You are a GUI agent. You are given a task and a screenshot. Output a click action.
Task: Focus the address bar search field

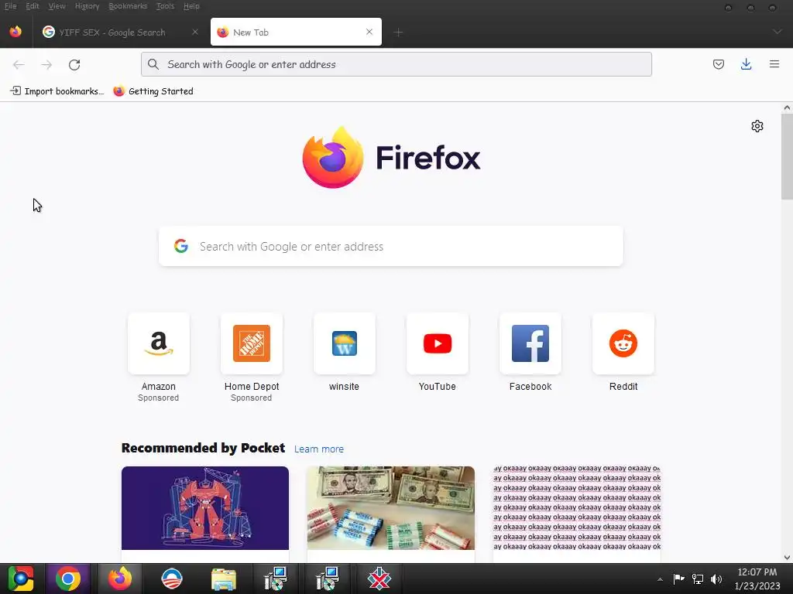396,64
